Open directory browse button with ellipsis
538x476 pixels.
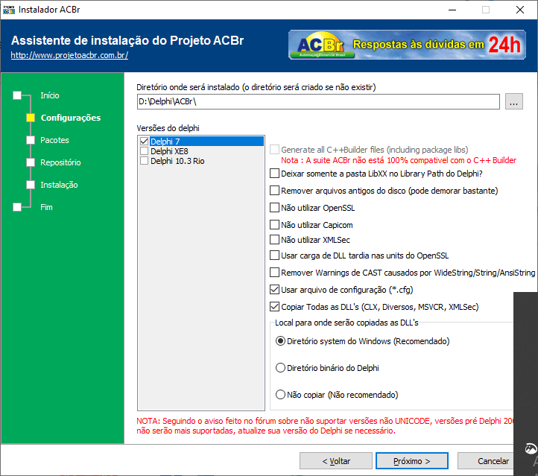point(513,101)
